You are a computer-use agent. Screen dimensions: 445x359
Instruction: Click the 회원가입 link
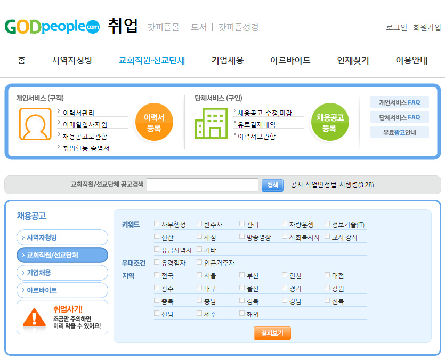click(x=427, y=27)
